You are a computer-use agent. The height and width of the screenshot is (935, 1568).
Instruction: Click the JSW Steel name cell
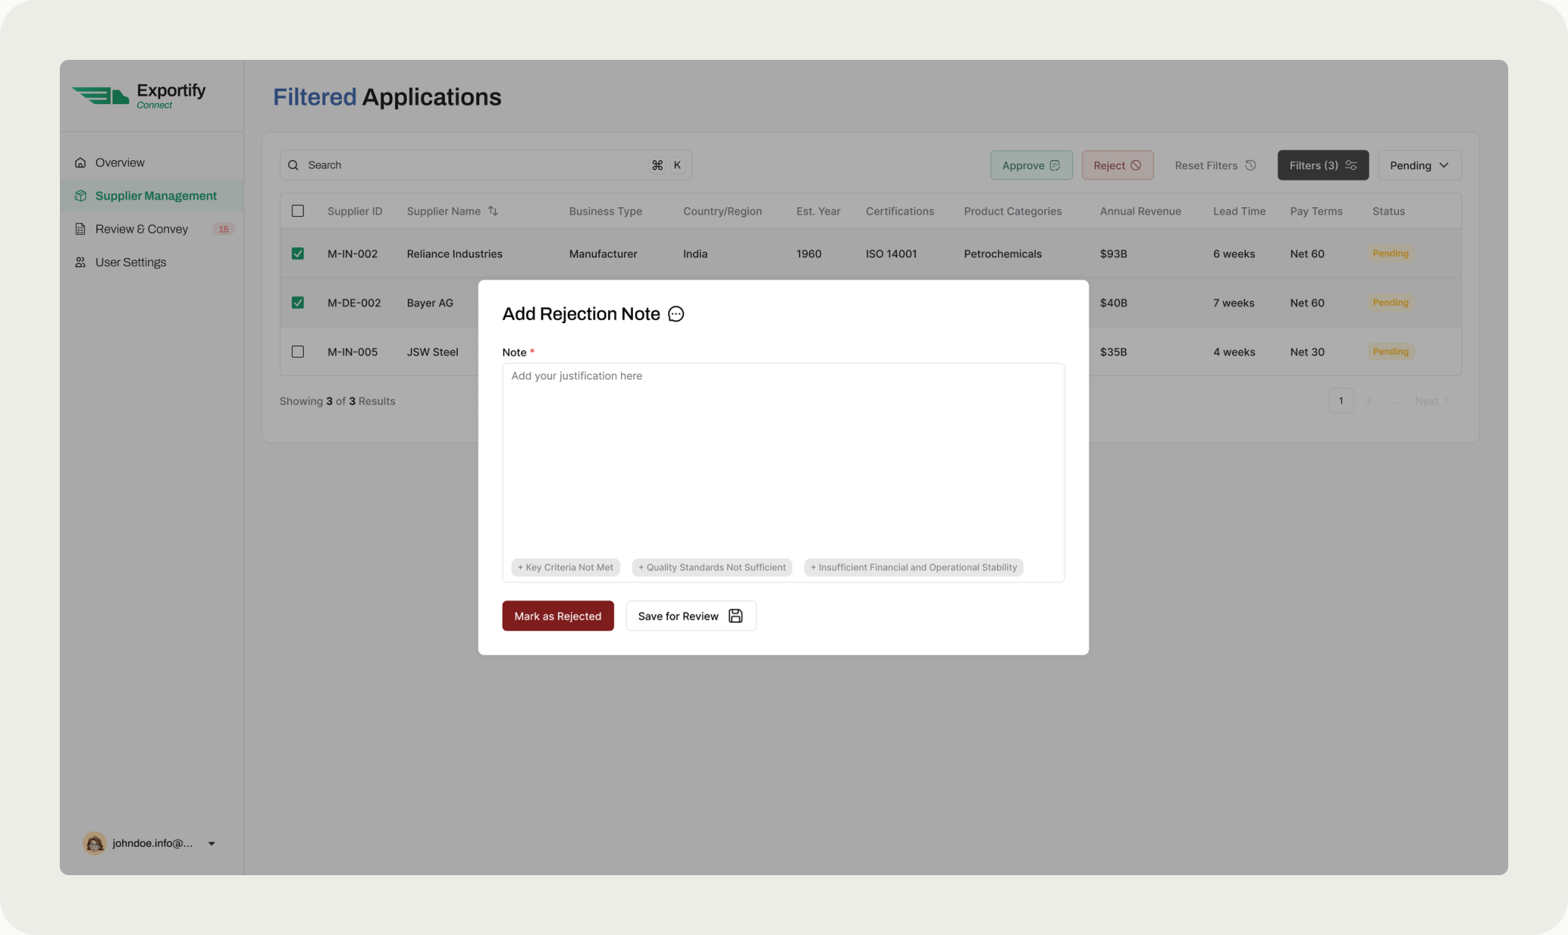pos(432,352)
